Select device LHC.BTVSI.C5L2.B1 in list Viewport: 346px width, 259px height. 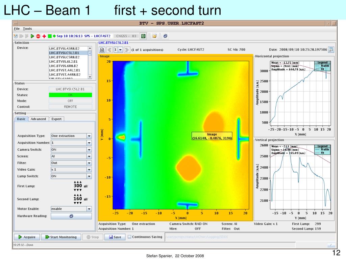(68, 53)
